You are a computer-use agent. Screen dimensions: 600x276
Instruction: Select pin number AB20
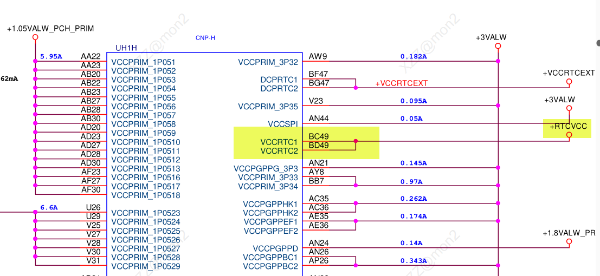[91, 74]
